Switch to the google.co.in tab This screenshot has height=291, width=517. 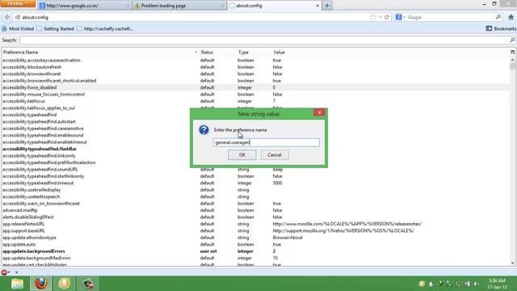click(84, 6)
